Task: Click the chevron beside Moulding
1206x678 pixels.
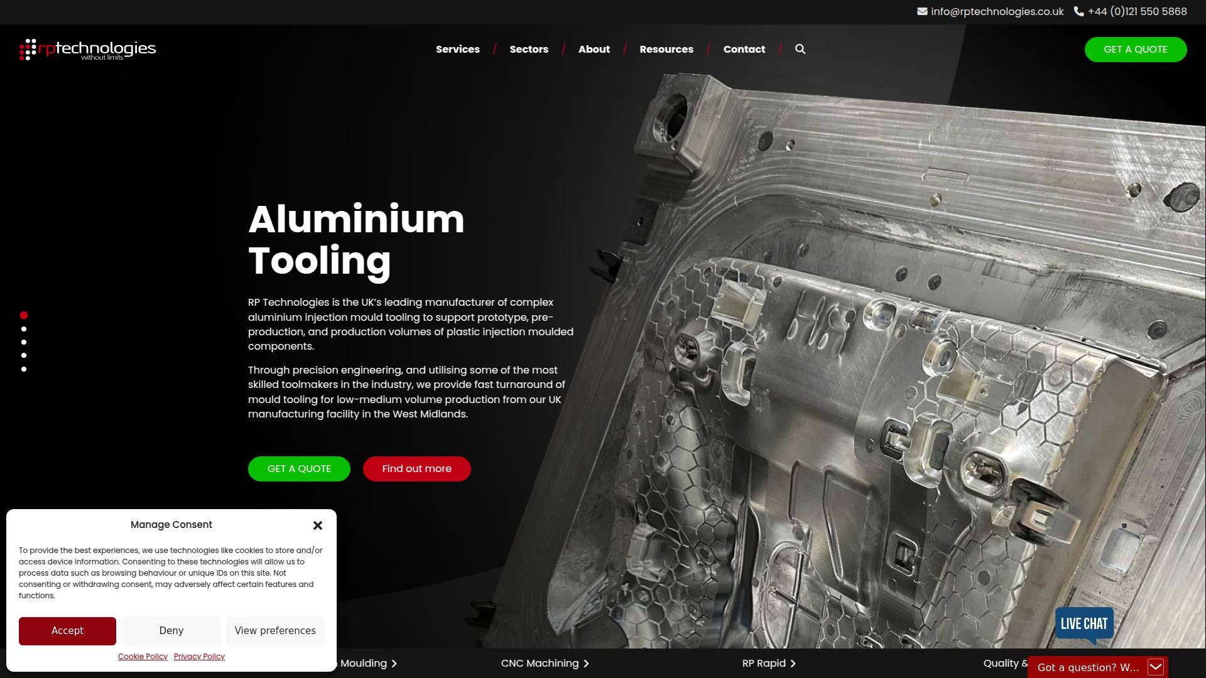Action: coord(395,663)
